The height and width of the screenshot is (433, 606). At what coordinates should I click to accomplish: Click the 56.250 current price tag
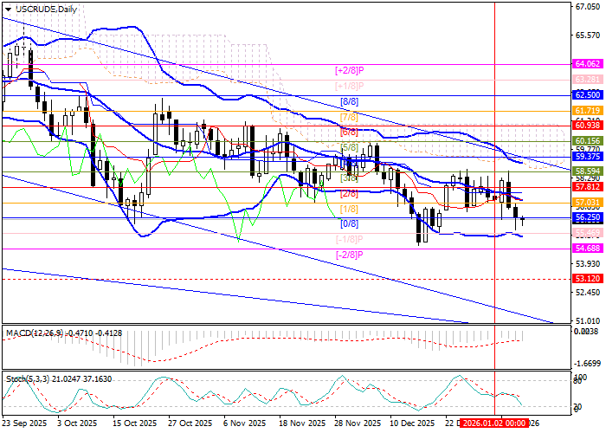tap(588, 217)
